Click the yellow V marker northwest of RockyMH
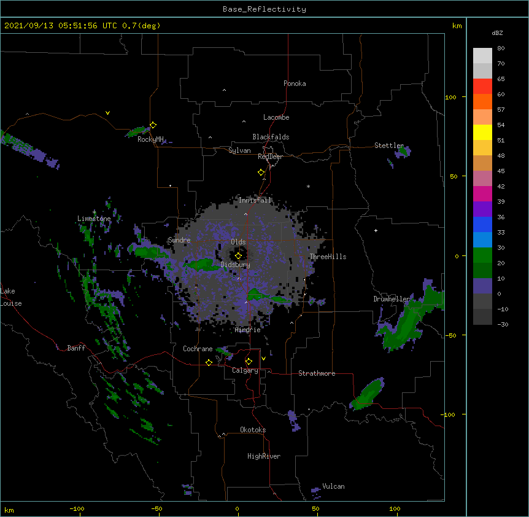 tap(107, 113)
